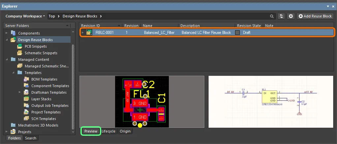Expand the Projects tree node
Image resolution: width=337 pixels, height=144 pixels.
7,132
